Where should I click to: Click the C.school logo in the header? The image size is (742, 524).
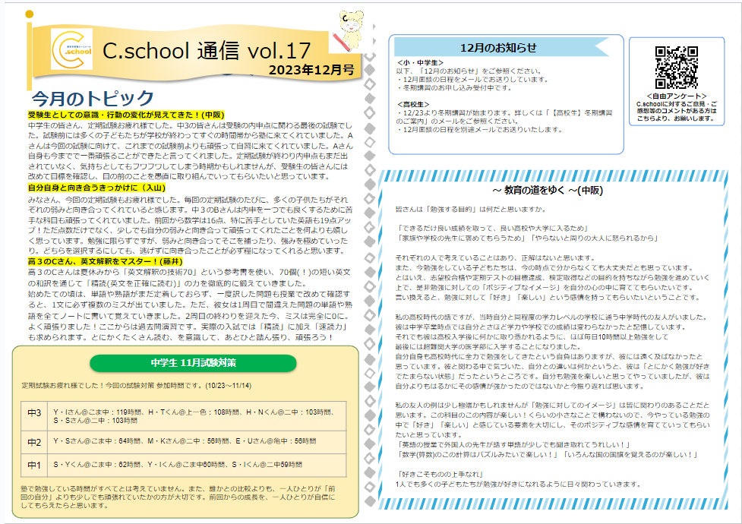[71, 49]
